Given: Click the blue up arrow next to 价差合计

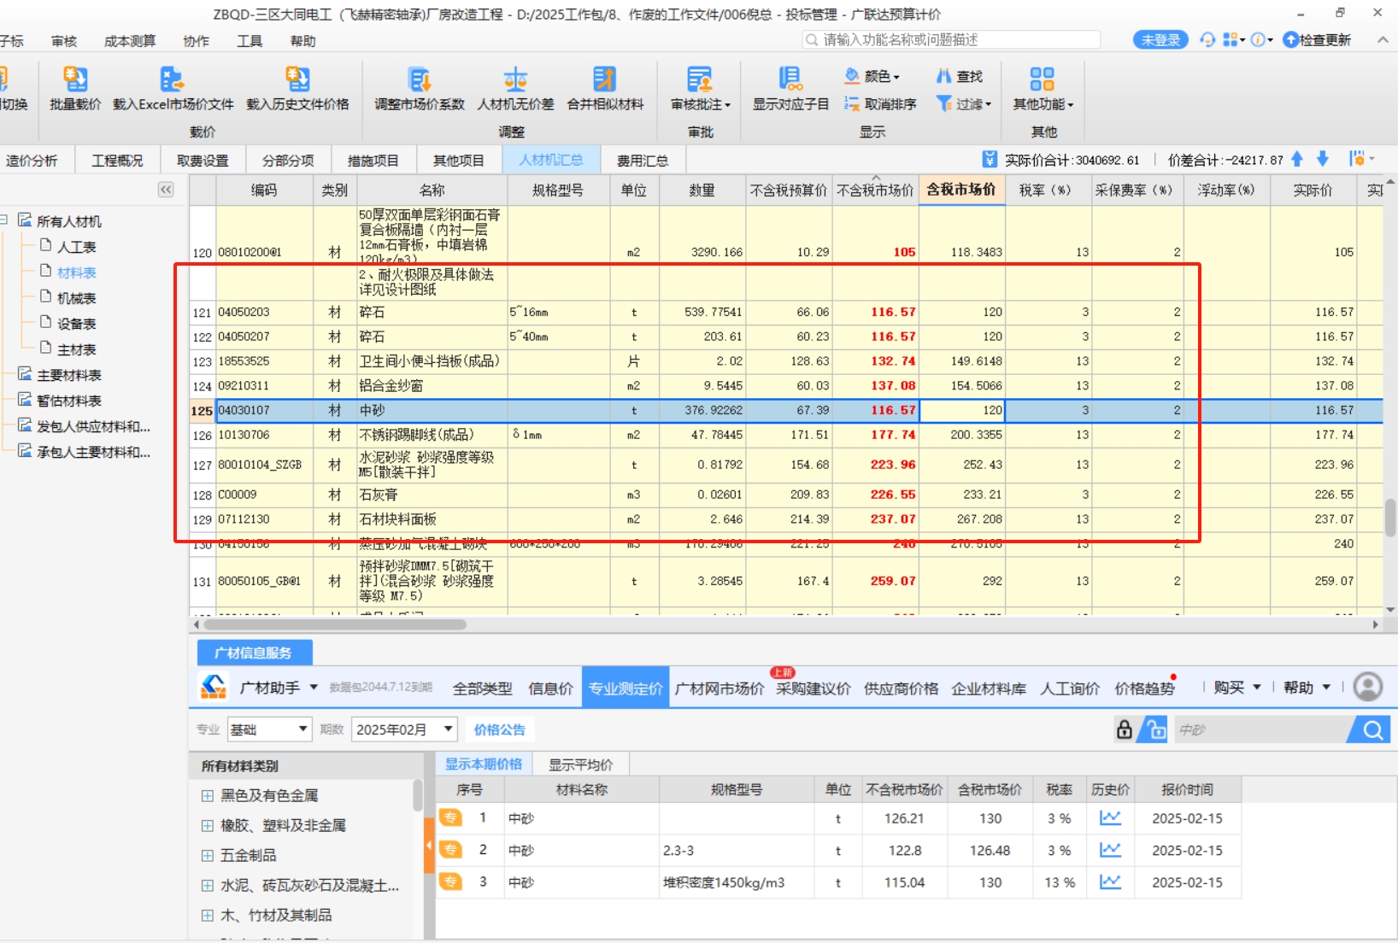Looking at the screenshot, I should tap(1297, 159).
